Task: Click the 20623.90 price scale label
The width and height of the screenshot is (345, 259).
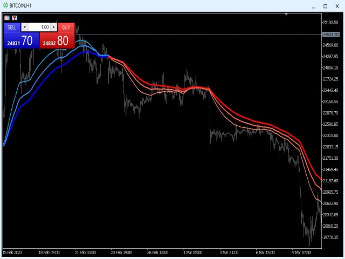Action: point(330,203)
